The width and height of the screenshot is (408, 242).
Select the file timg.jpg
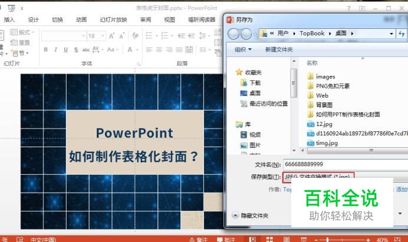tap(323, 143)
